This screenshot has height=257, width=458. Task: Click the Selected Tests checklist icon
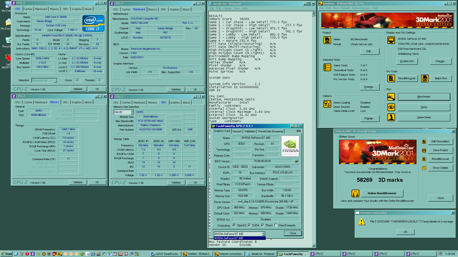[327, 67]
